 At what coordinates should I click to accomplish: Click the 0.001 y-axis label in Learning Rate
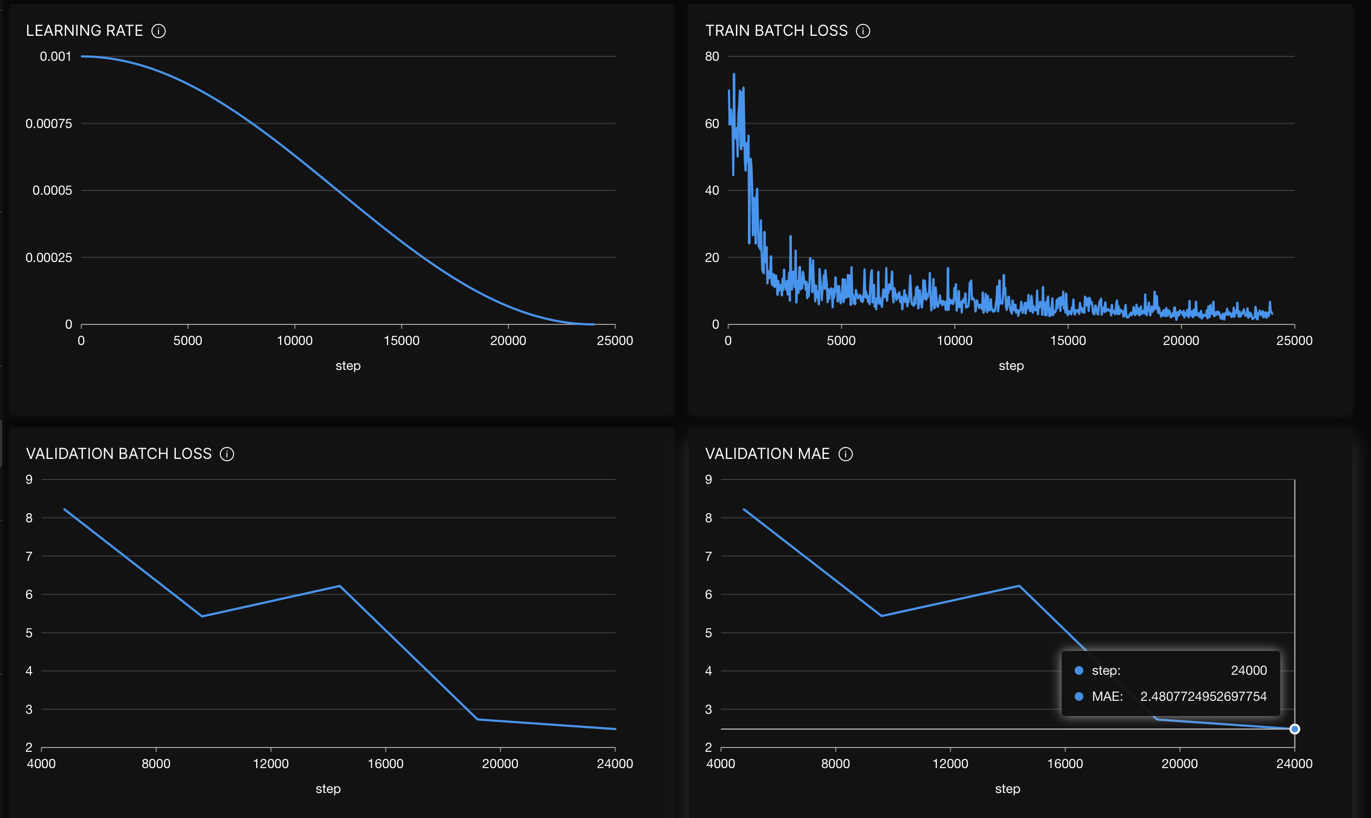(x=56, y=56)
